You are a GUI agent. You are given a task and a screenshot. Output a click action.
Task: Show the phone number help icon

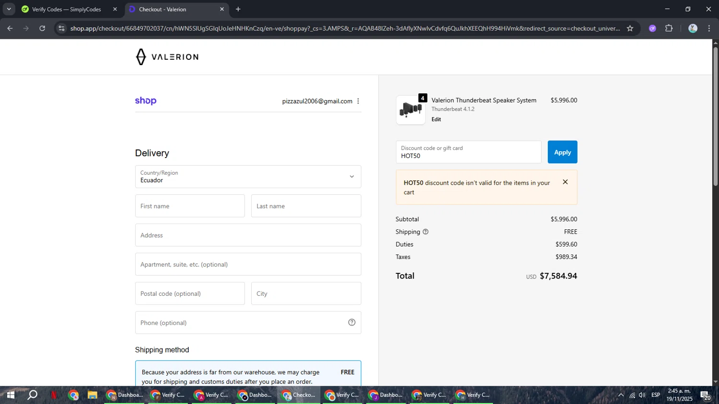[352, 323]
